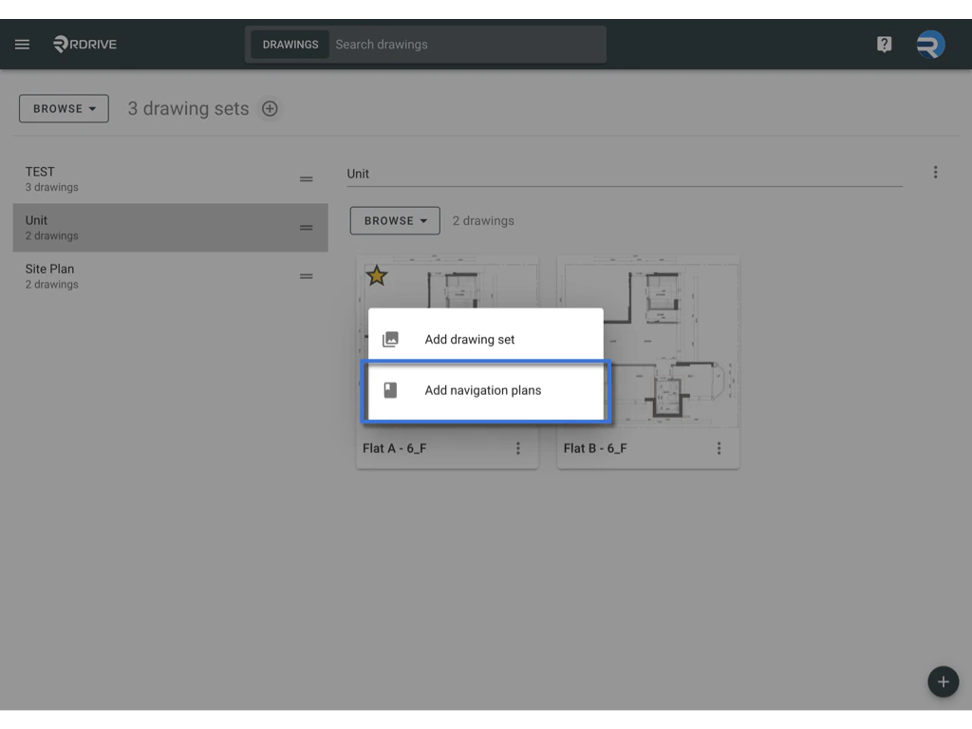Switch to the DRAWINGS tab
This screenshot has height=729, width=972.
click(290, 44)
